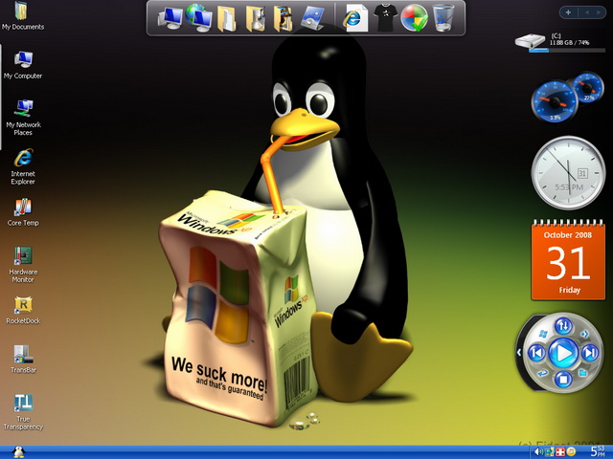This screenshot has height=459, width=613.
Task: Expand the media gadget side arrow
Action: (x=519, y=353)
